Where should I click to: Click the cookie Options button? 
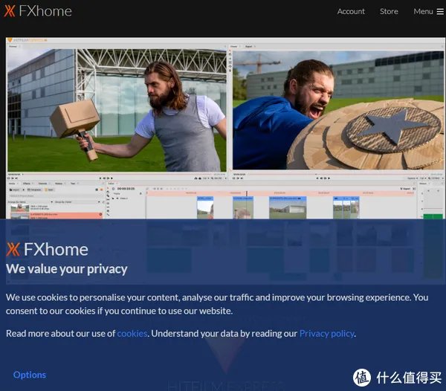tap(30, 375)
